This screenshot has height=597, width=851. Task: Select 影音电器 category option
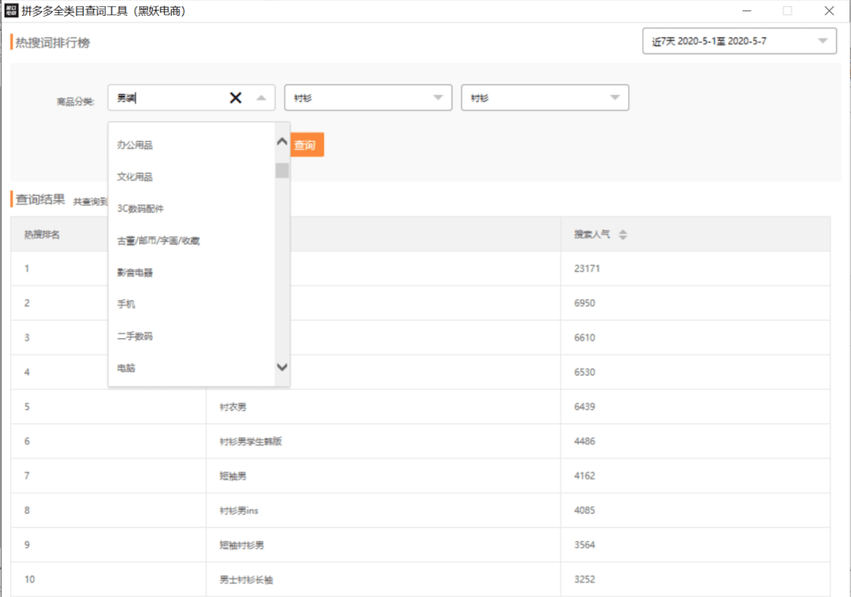tap(135, 273)
